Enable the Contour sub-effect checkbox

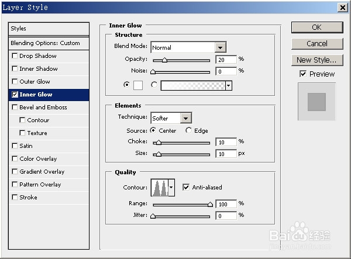click(x=22, y=120)
